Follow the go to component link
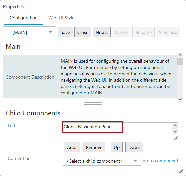Viewport: 186px width, 176px height. click(160, 161)
